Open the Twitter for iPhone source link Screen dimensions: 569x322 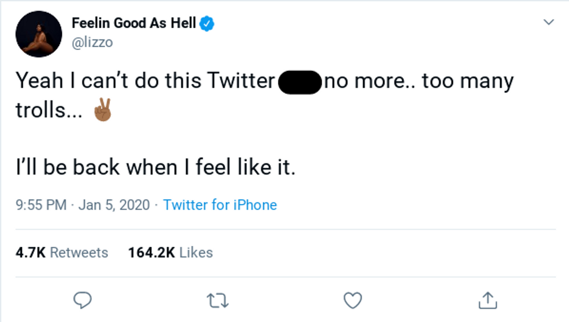click(x=220, y=205)
